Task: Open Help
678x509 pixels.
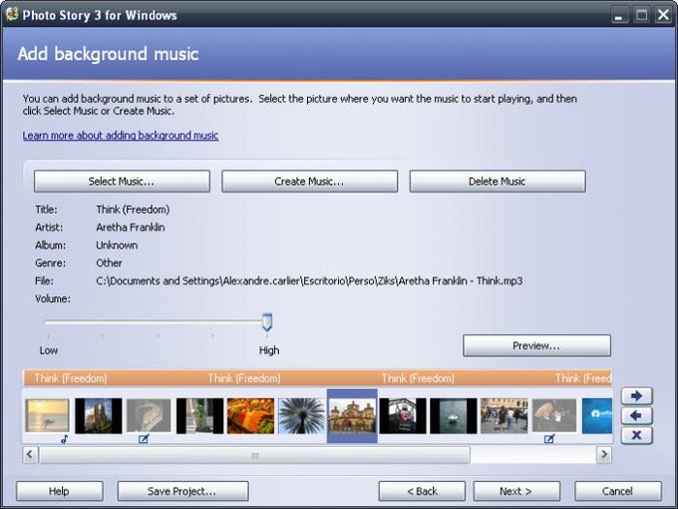Action: tap(59, 491)
